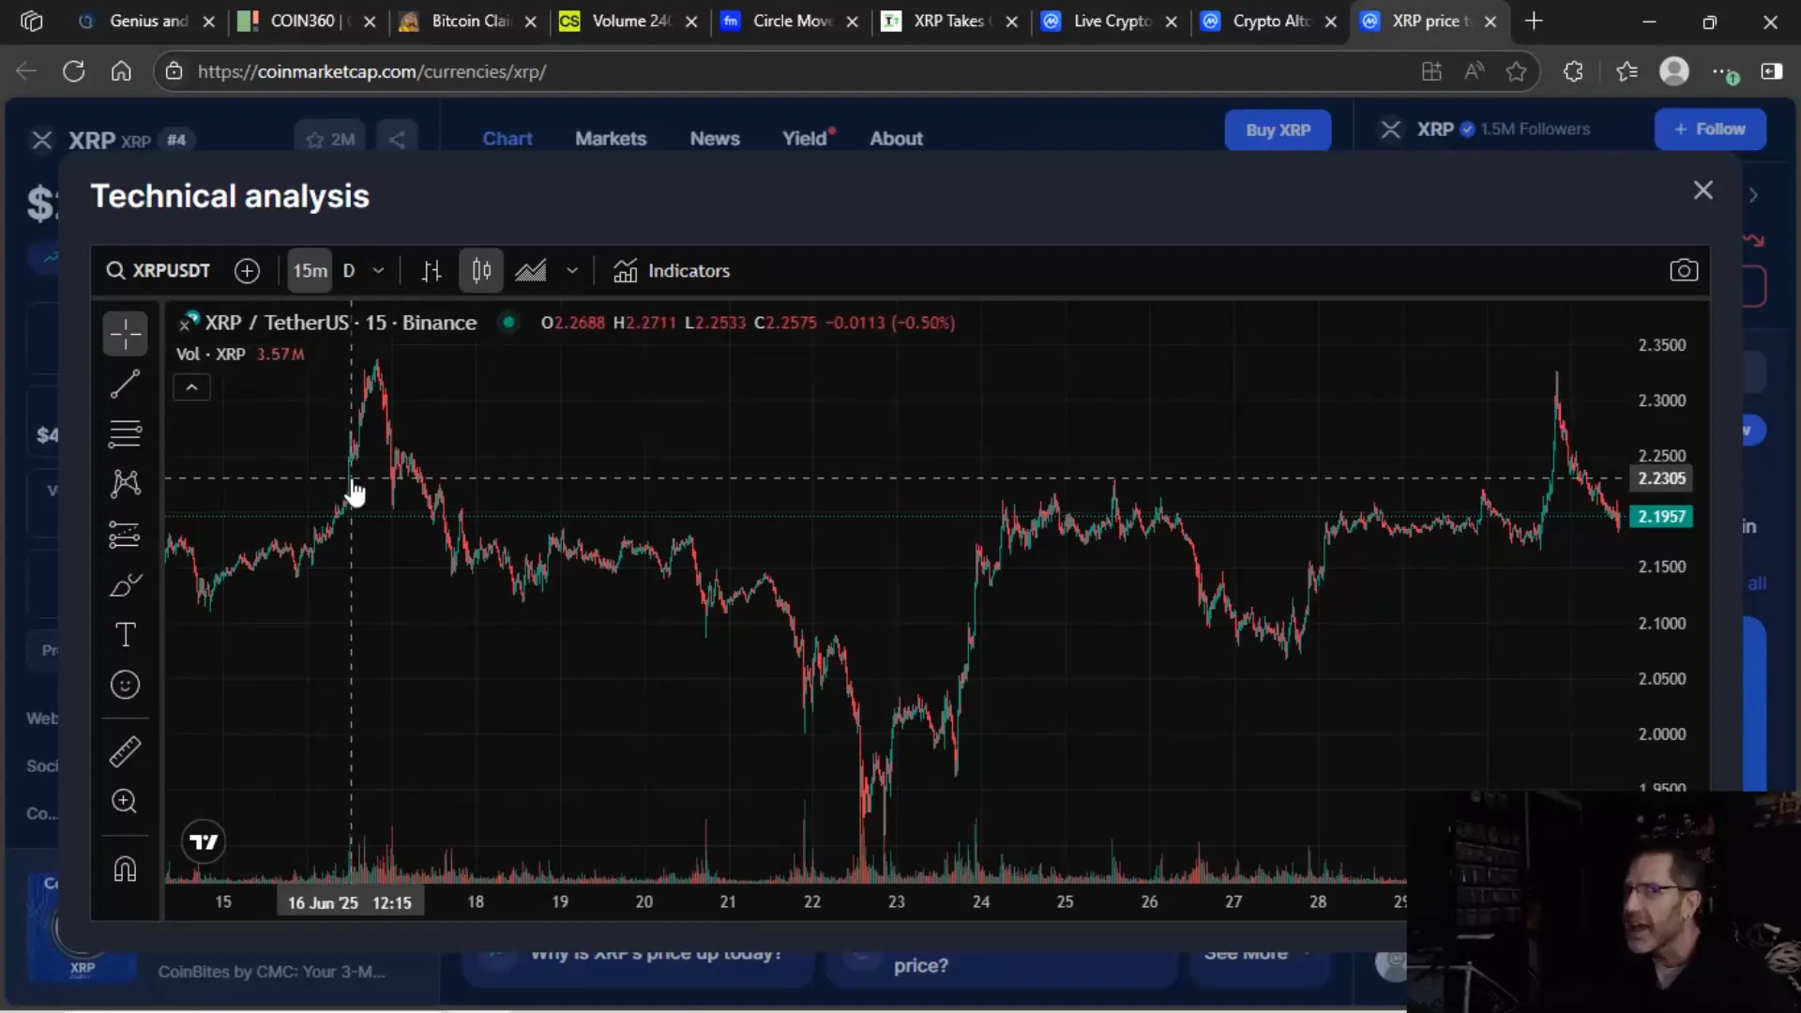Refresh the browser page

pos(74,71)
